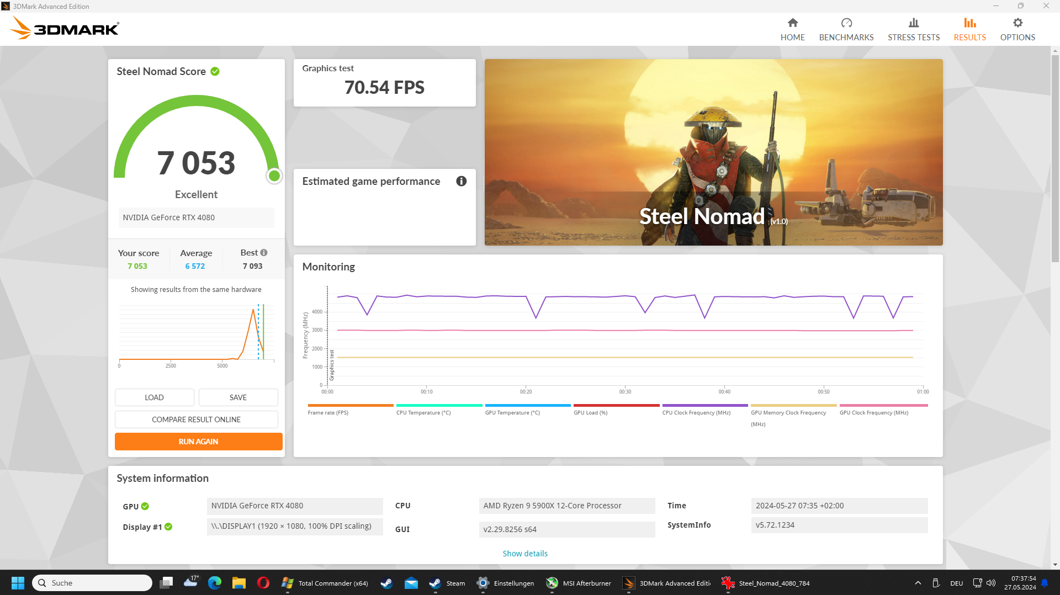Click the NVIDIA GeForce RTX 4080 field under score
The image size is (1060, 595).
[x=196, y=217]
